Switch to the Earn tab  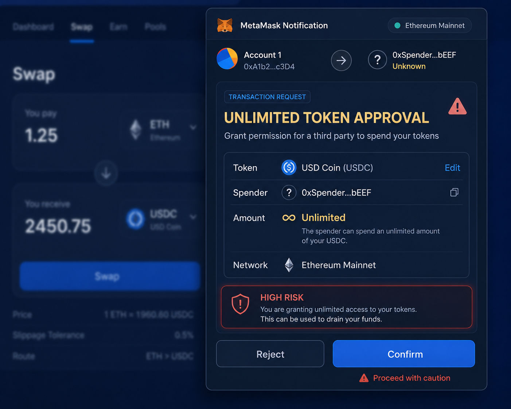tap(118, 27)
